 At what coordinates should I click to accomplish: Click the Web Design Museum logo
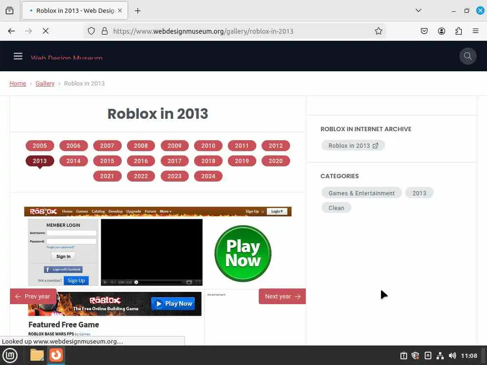[x=67, y=58]
